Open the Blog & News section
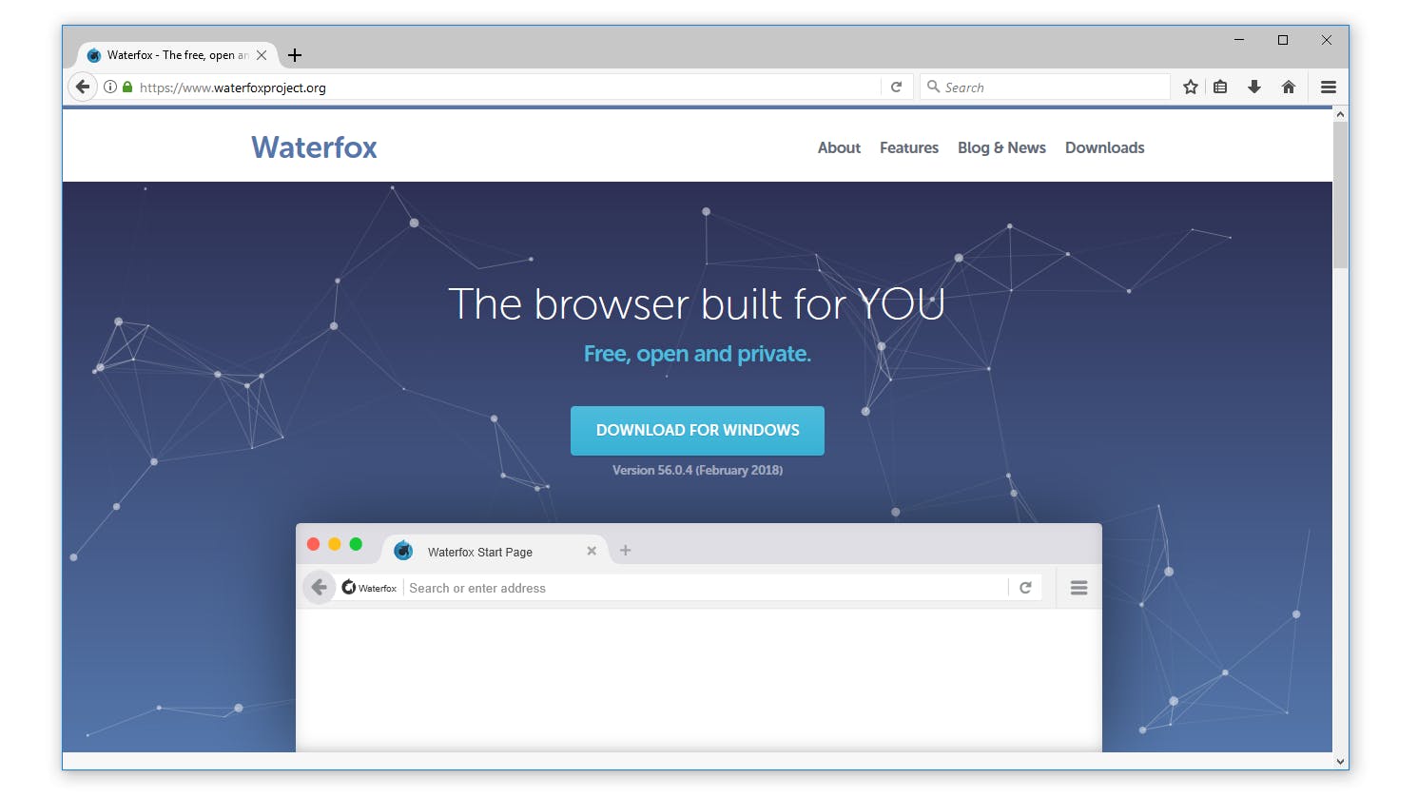Screen dimensions: 1418x798 [x=1001, y=148]
